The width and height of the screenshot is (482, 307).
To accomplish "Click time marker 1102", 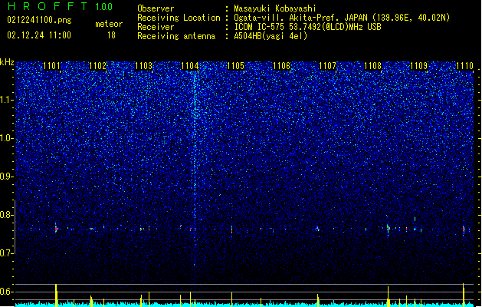I will [98, 66].
